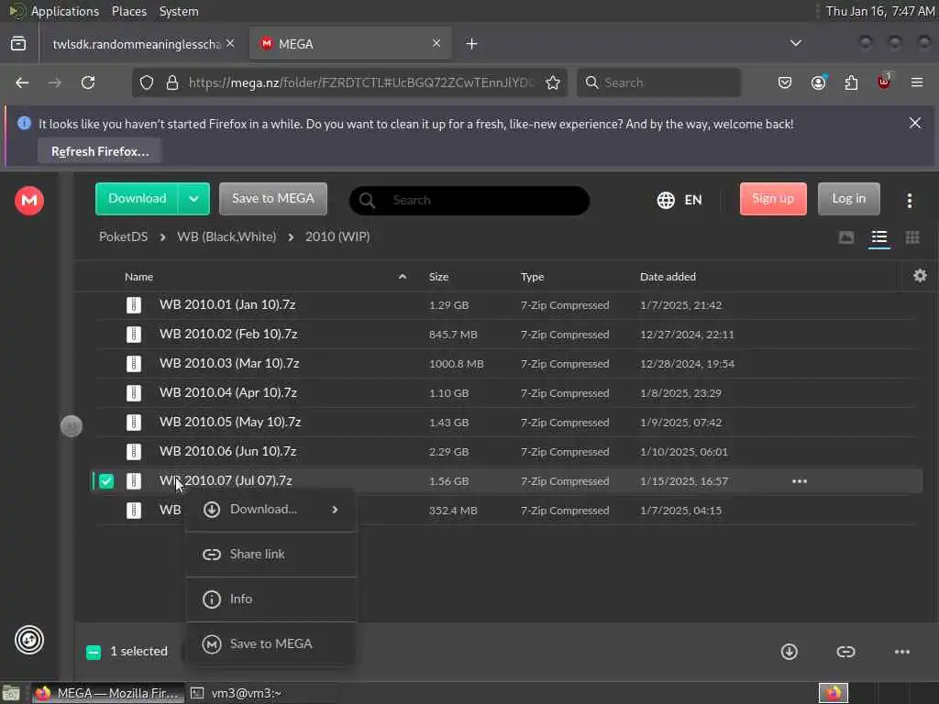
Task: Click archive icon of 352.4 MB row
Action: pos(134,510)
